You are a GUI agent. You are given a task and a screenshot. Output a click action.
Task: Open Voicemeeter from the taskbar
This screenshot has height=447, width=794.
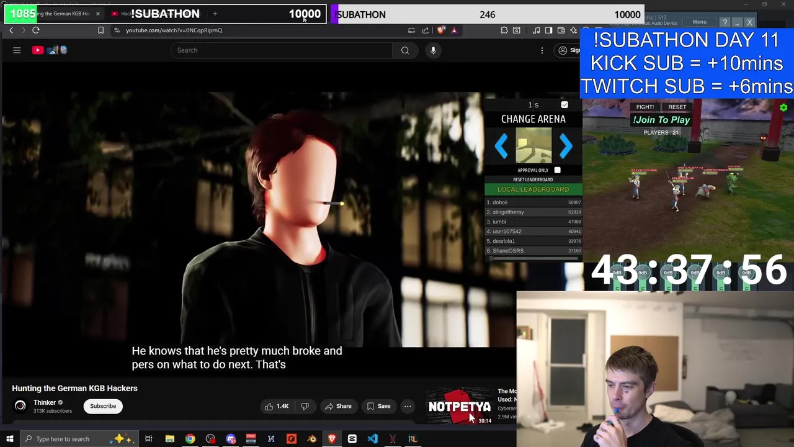(x=251, y=439)
